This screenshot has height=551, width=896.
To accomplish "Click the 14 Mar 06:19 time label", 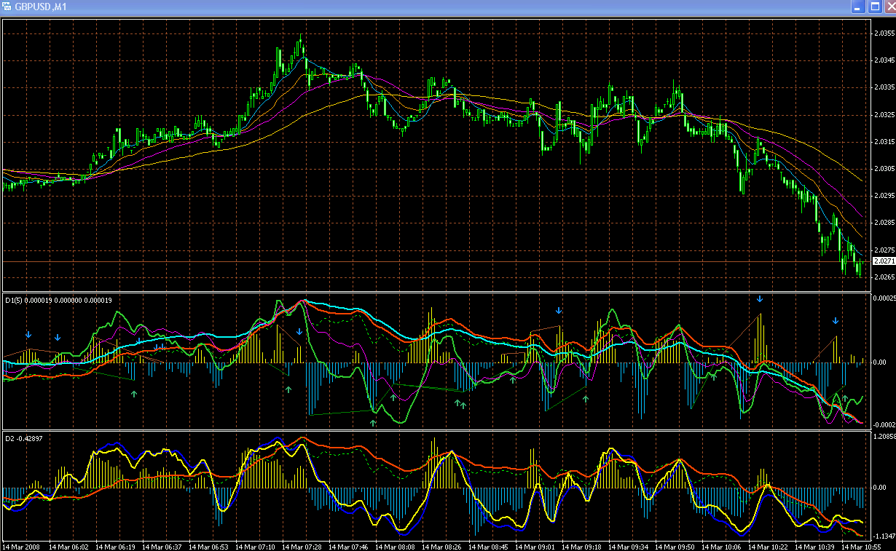I will pos(115,546).
